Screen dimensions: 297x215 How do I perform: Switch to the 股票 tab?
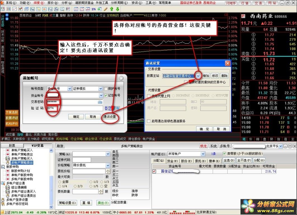point(12,146)
